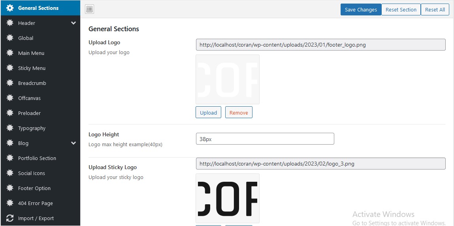Go to Social Icons section
454x226 pixels.
click(32, 173)
